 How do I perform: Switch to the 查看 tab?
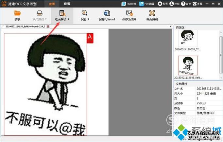click(67, 4)
